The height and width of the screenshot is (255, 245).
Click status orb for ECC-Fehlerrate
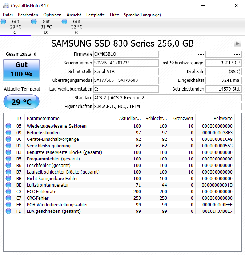(x=8, y=191)
